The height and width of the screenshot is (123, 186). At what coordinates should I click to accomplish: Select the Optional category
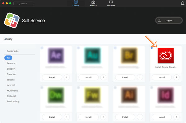11,96
